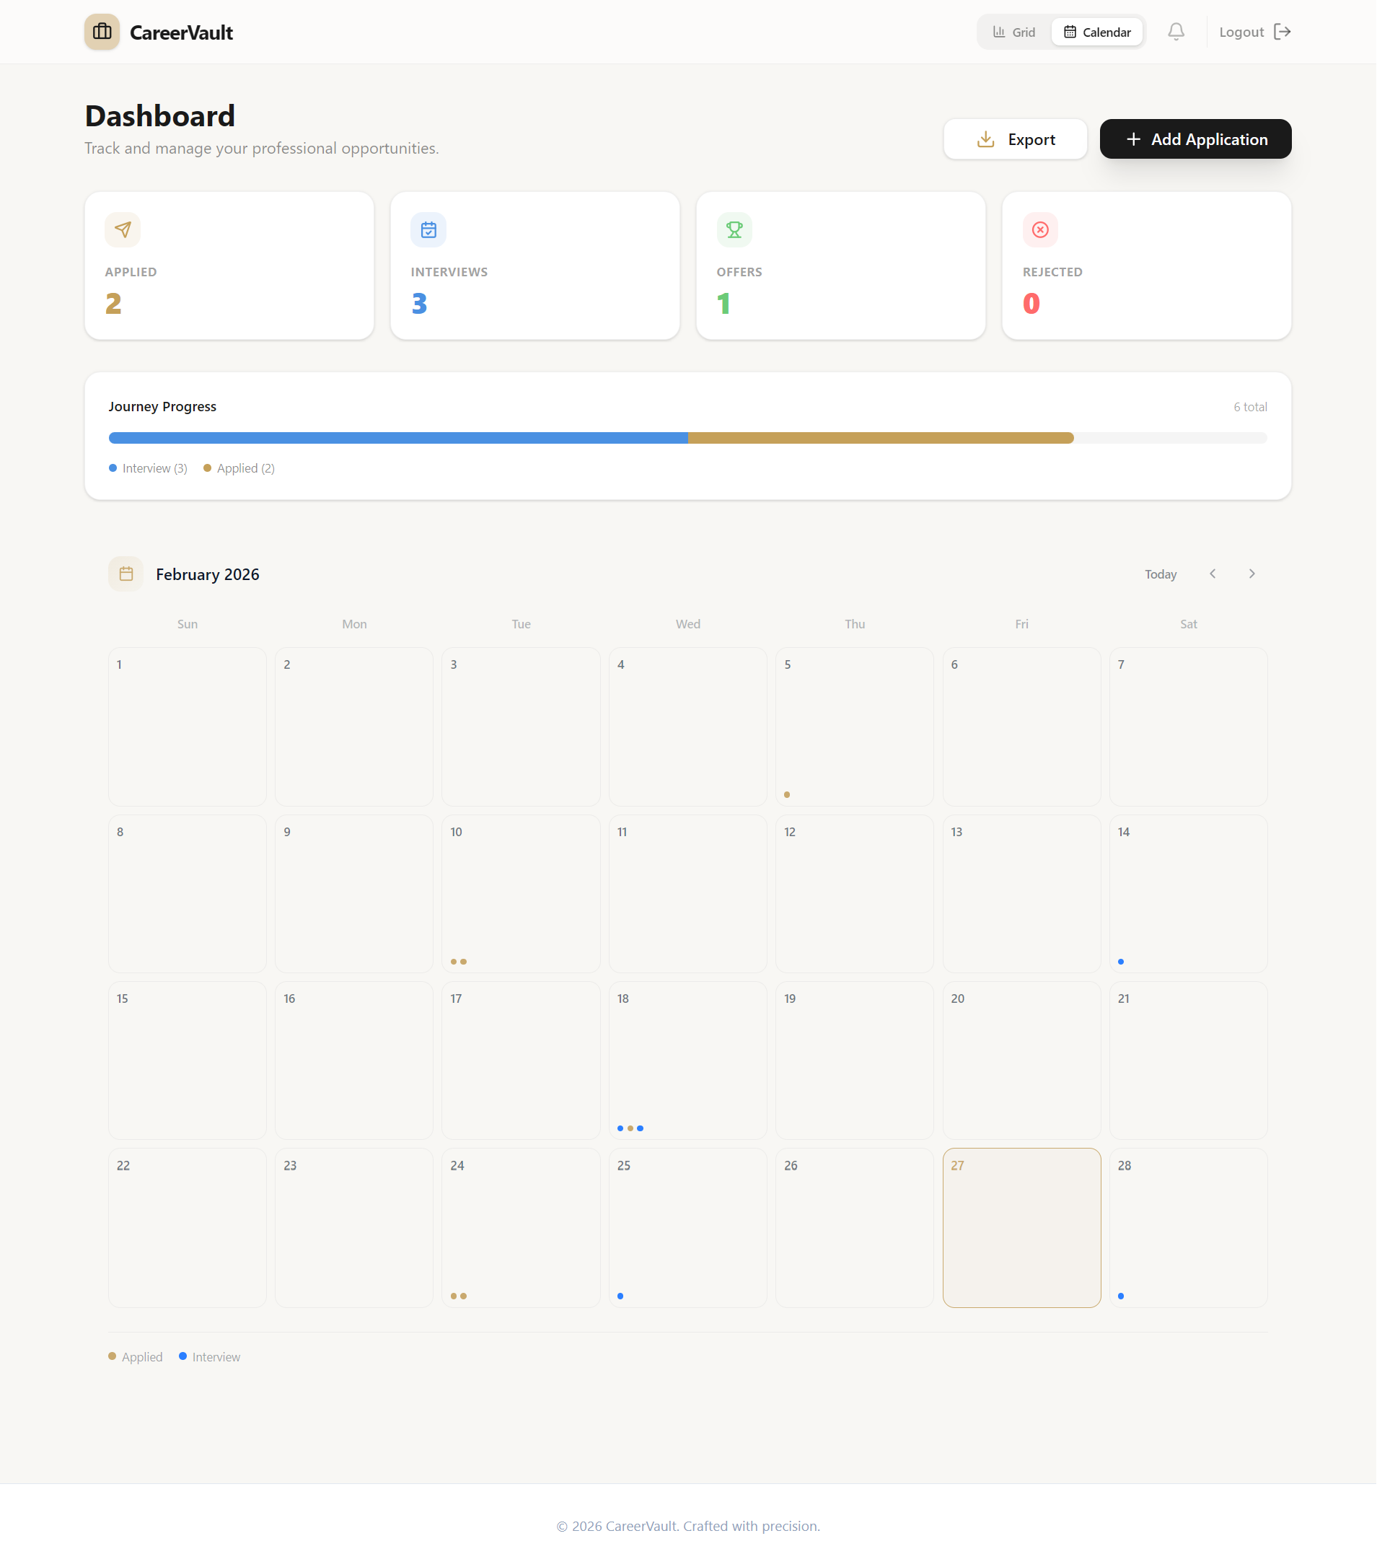Select February 25 calendar day
Image resolution: width=1377 pixels, height=1567 pixels.
[x=687, y=1228]
